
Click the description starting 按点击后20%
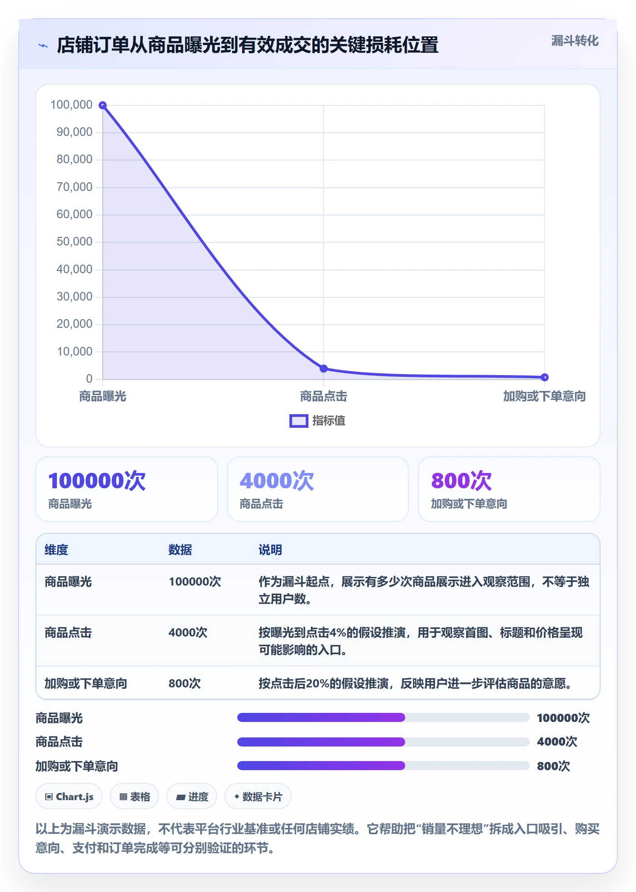click(415, 683)
